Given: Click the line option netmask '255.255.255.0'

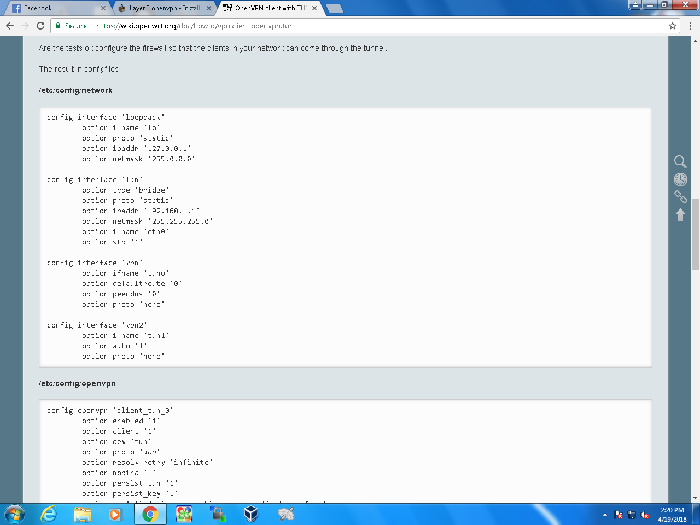Looking at the screenshot, I should [147, 221].
